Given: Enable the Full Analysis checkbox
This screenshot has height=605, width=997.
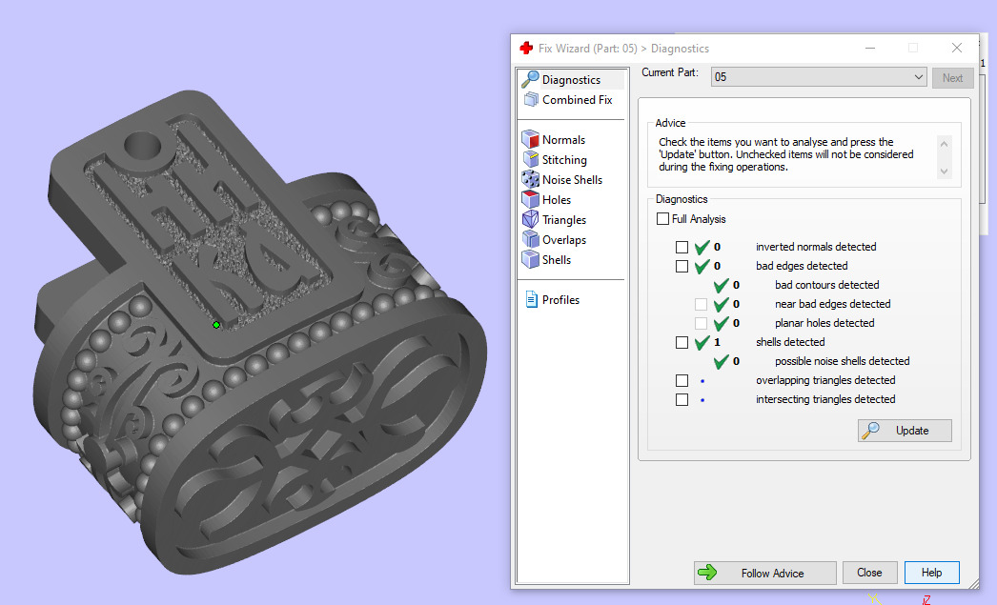Looking at the screenshot, I should tap(662, 218).
